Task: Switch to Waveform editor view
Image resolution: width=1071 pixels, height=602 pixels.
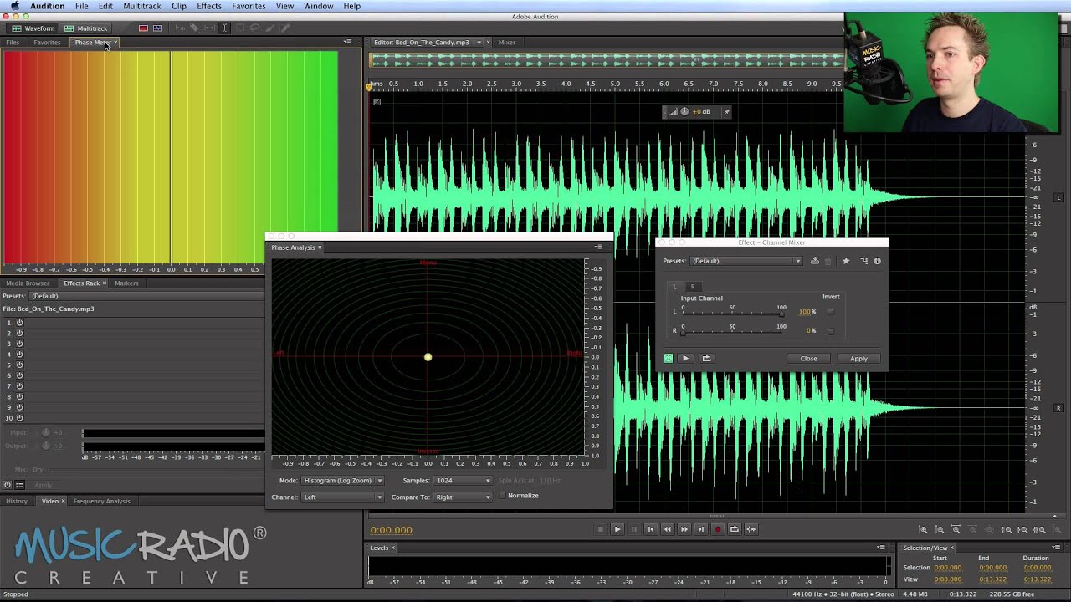Action: [33, 28]
